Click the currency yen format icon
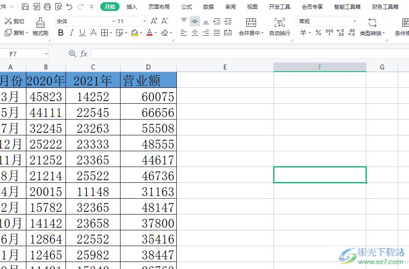The height and width of the screenshot is (269, 409). point(303,33)
